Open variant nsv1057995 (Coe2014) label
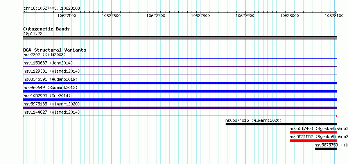 47,96
